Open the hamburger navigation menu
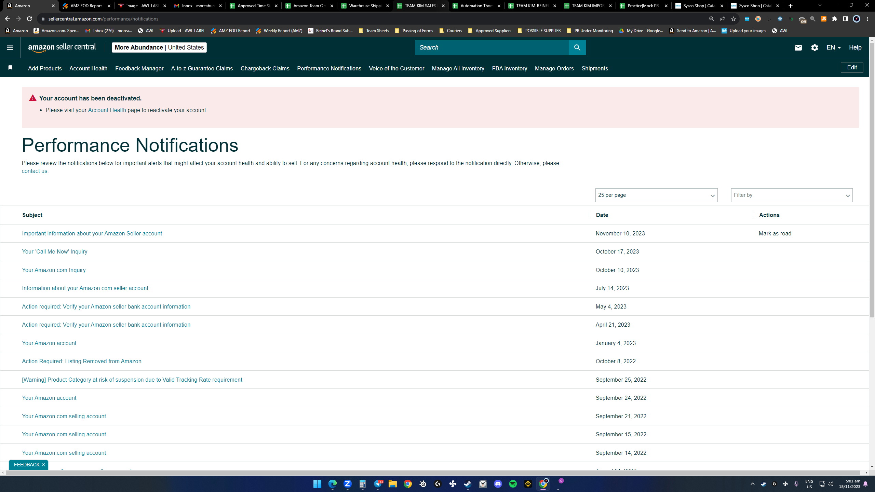The image size is (875, 492). tap(10, 47)
